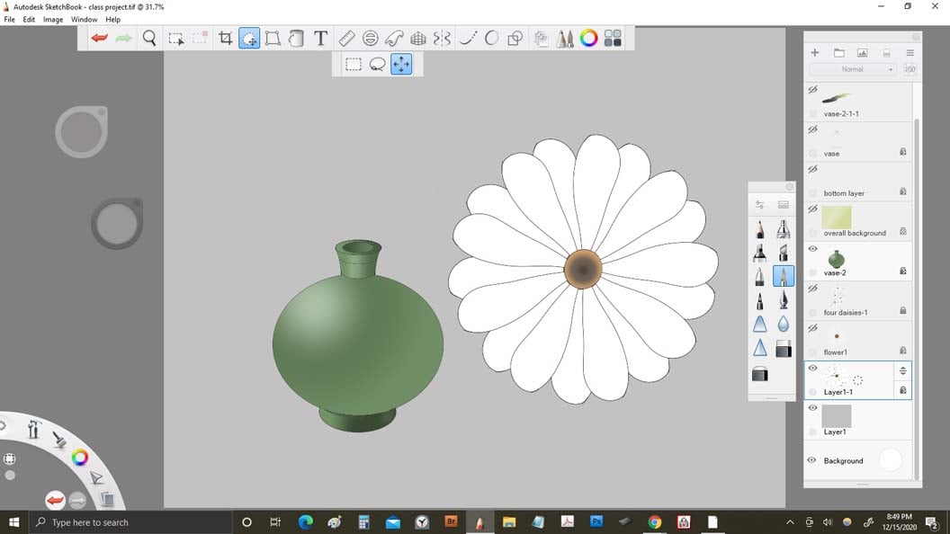
Task: Select the highlighted ballpoint pen brush
Action: [x=784, y=276]
